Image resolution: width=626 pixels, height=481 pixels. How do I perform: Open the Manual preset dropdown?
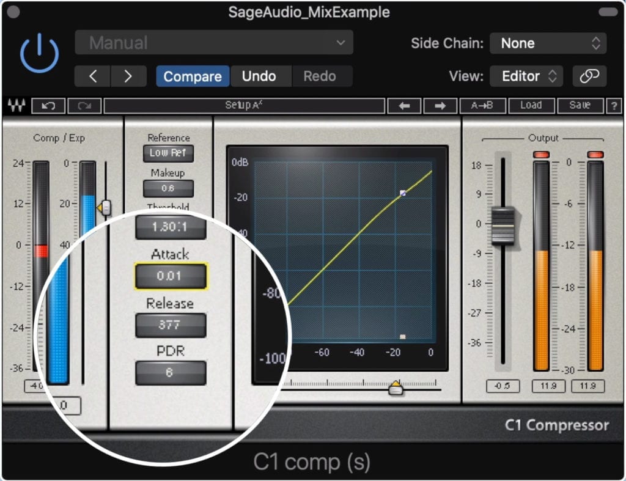click(213, 42)
